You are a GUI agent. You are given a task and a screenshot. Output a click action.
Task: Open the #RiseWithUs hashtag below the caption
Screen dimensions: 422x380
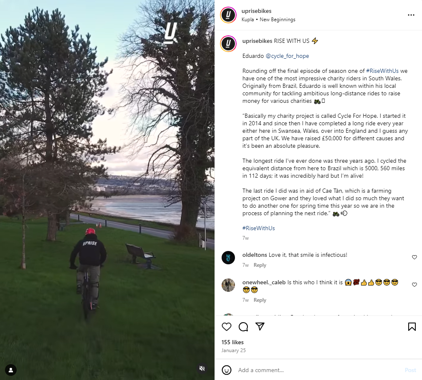(x=258, y=228)
